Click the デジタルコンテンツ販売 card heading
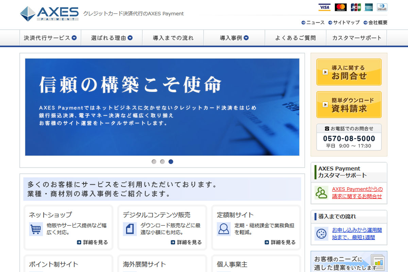Image resolution: width=408 pixels, height=272 pixels. [157, 215]
